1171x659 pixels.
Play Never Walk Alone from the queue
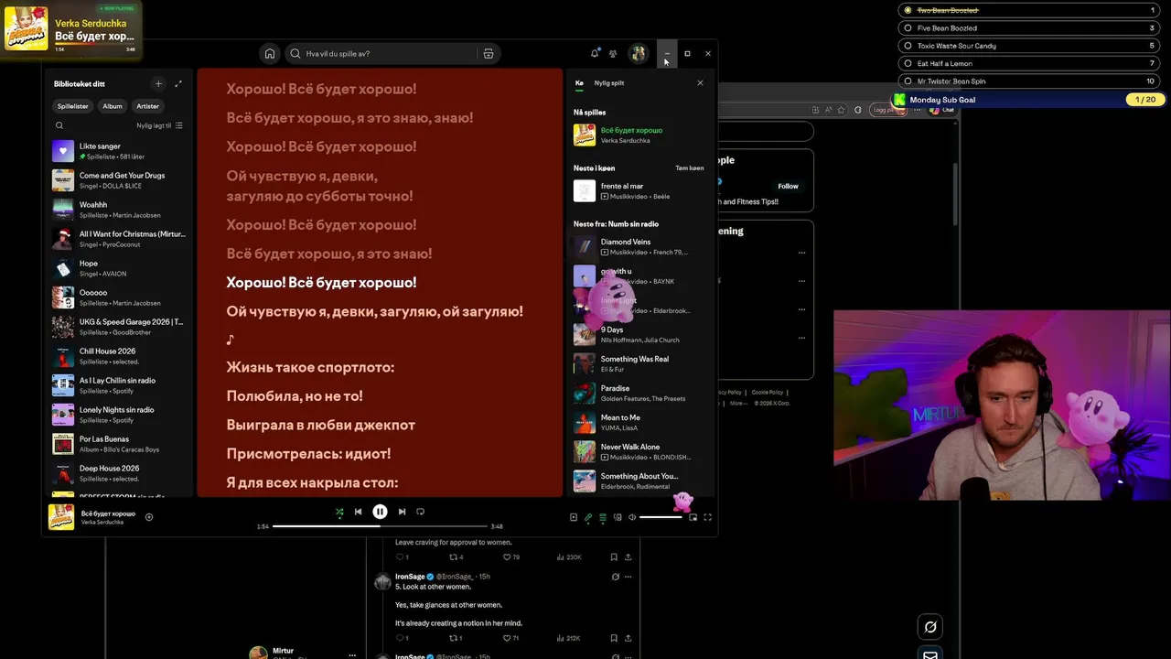click(639, 451)
